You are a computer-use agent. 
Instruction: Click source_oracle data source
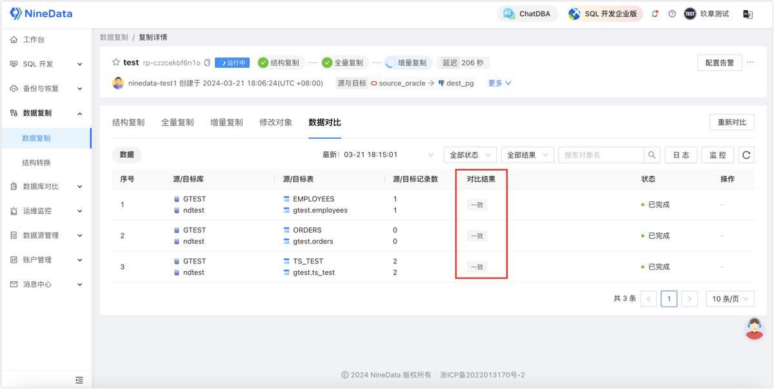pos(398,83)
